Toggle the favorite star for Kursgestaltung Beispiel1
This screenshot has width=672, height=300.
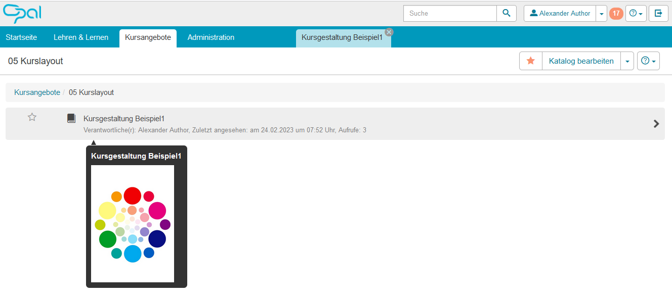click(x=32, y=118)
